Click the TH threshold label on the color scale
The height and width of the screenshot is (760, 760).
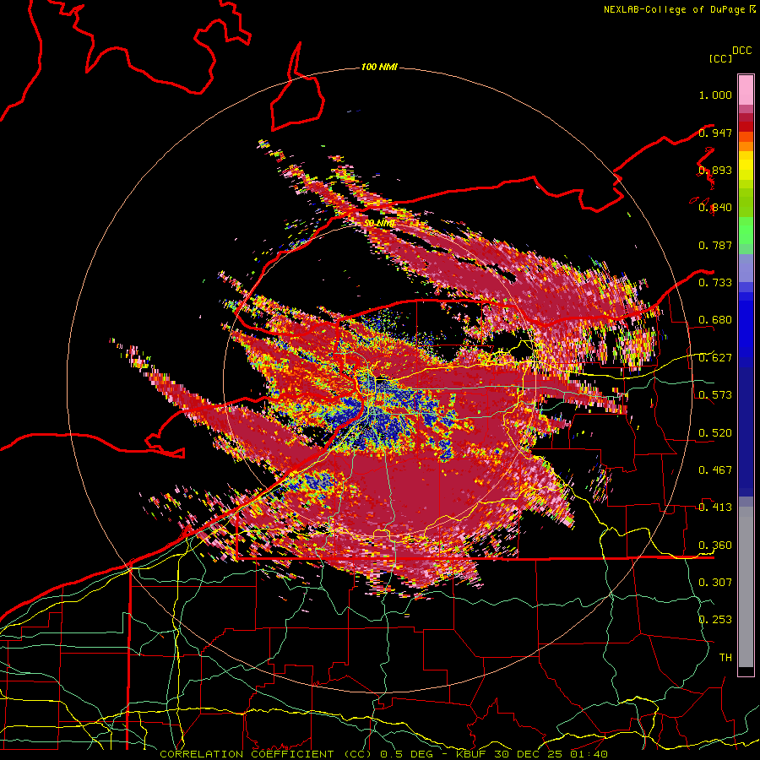(725, 658)
